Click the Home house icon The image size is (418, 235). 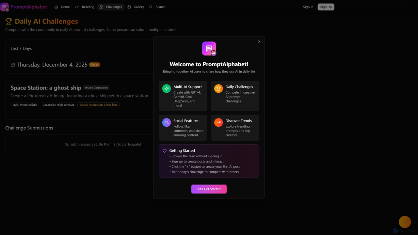click(56, 7)
